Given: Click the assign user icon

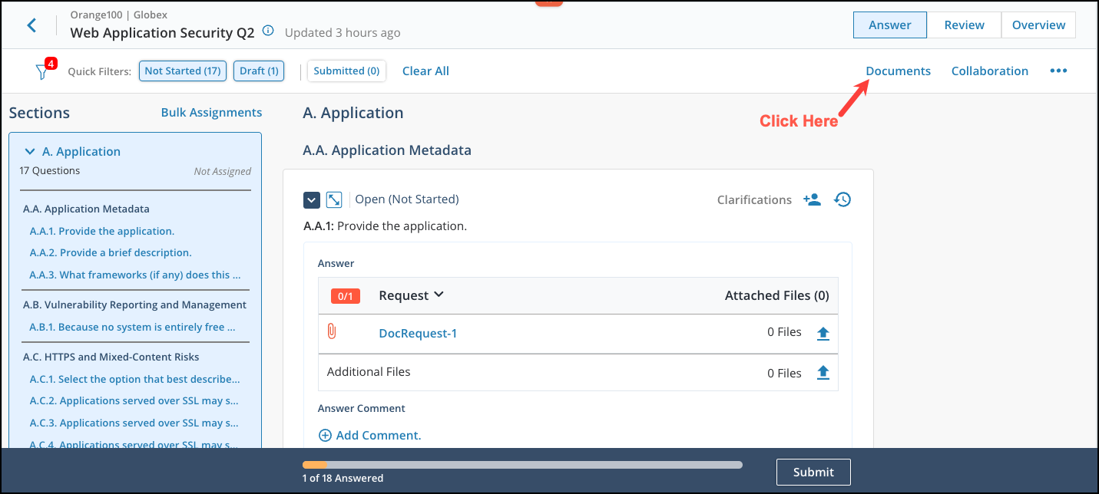Looking at the screenshot, I should [812, 199].
